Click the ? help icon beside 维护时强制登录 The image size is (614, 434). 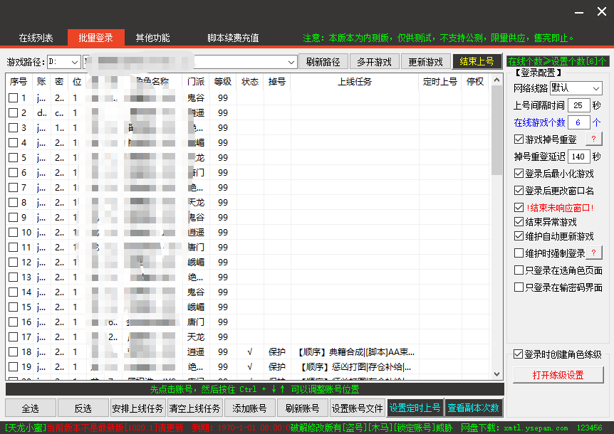[x=593, y=253]
